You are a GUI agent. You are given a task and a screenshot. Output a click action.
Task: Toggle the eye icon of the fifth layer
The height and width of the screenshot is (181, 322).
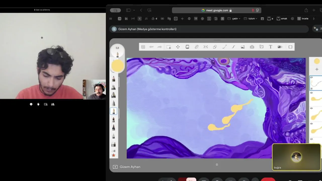click(311, 139)
